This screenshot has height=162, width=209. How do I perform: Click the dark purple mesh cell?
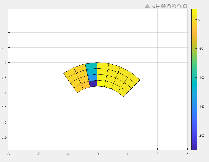93,84
